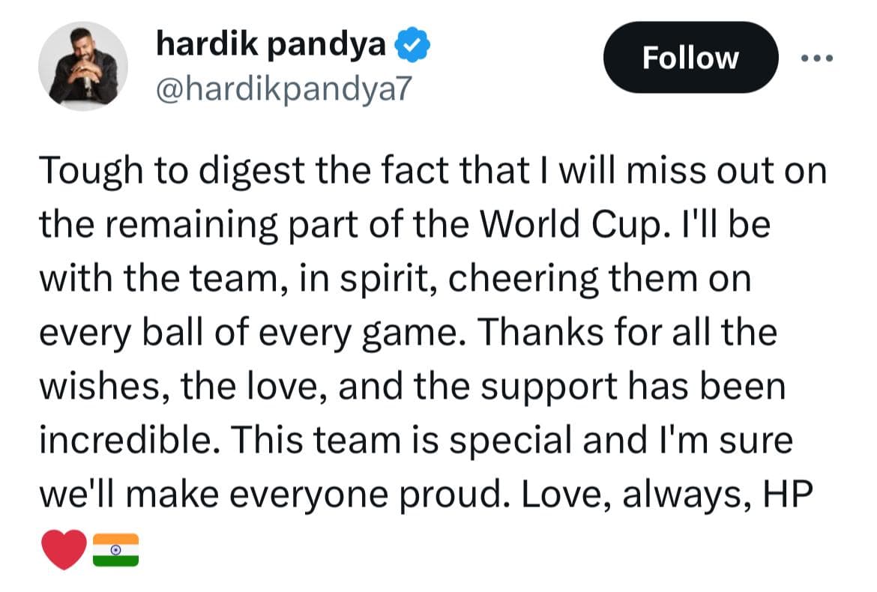Click the word "Thanks" in the tweet
Viewport: 877px width, 592px height.
pos(539,332)
